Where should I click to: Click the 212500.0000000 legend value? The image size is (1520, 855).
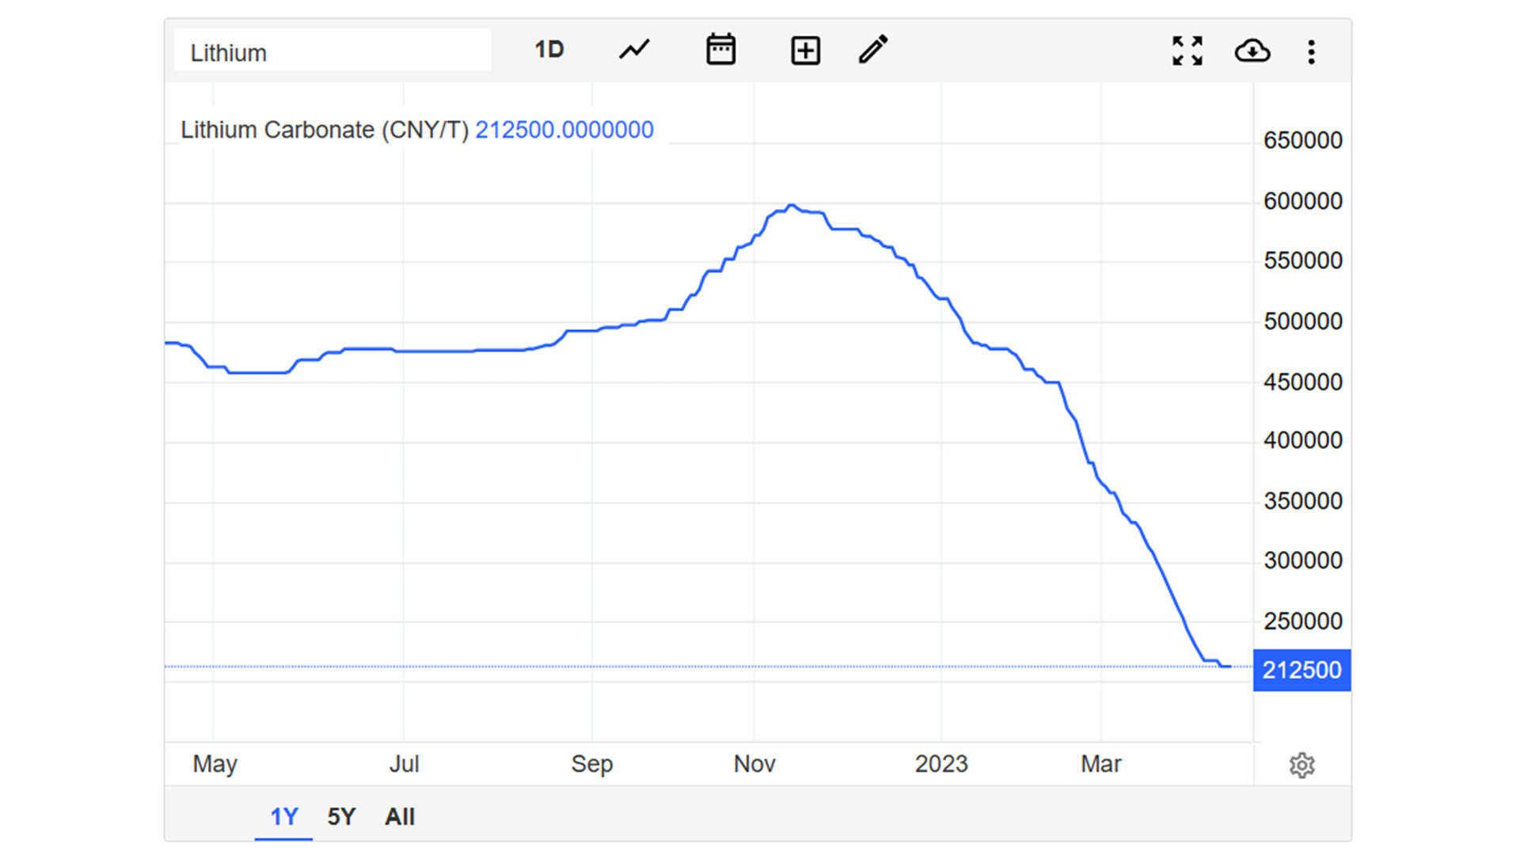564,130
